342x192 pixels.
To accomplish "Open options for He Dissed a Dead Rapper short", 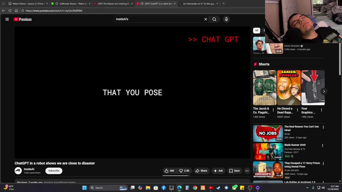I will coord(297,110).
